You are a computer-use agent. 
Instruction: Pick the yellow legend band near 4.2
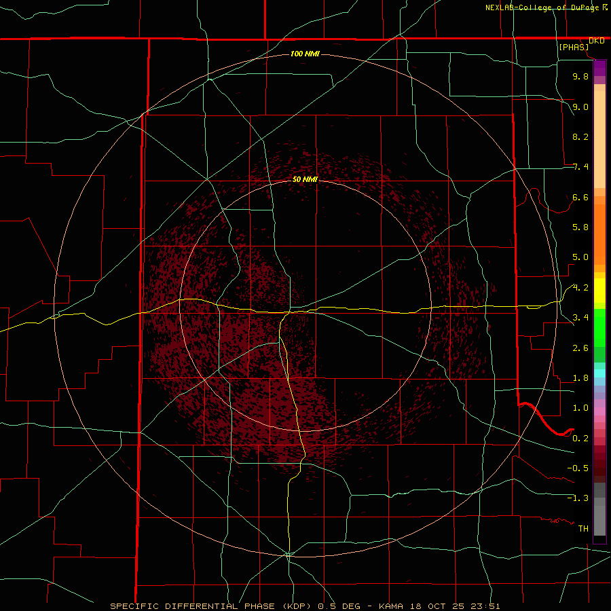tap(599, 291)
